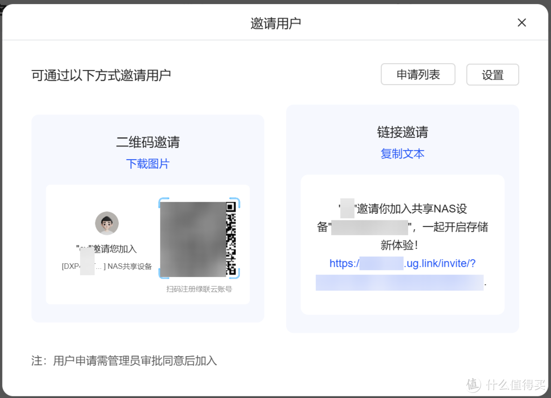Click the QR code image
The width and height of the screenshot is (551, 398).
[200, 239]
